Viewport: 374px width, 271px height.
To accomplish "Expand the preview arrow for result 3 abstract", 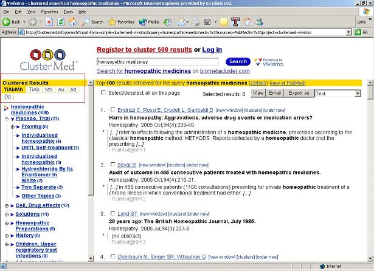I will [103, 235].
